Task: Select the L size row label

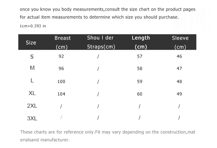Action: click(32, 81)
